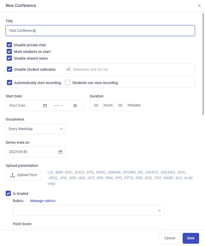The height and width of the screenshot is (246, 205).
Task: Uncheck Disable shared notes
Action: pyautogui.click(x=9, y=58)
